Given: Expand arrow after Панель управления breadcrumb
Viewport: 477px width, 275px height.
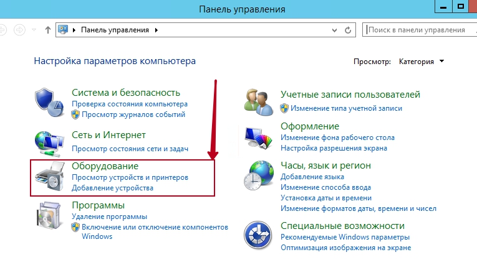Looking at the screenshot, I should click(x=157, y=30).
